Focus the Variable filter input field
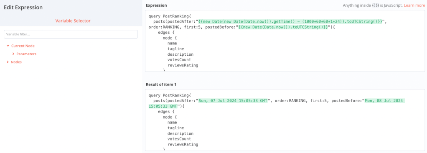 tap(71, 35)
